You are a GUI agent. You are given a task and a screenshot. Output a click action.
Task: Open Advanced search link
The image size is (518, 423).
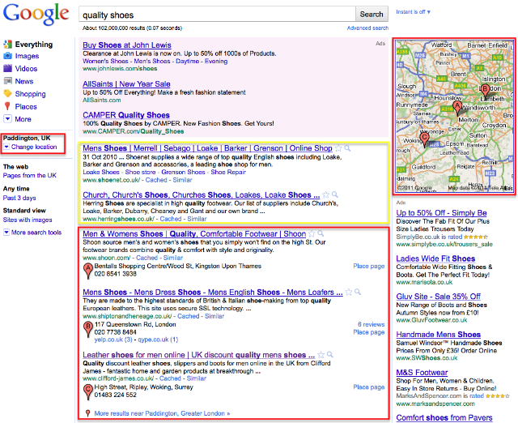click(x=367, y=28)
